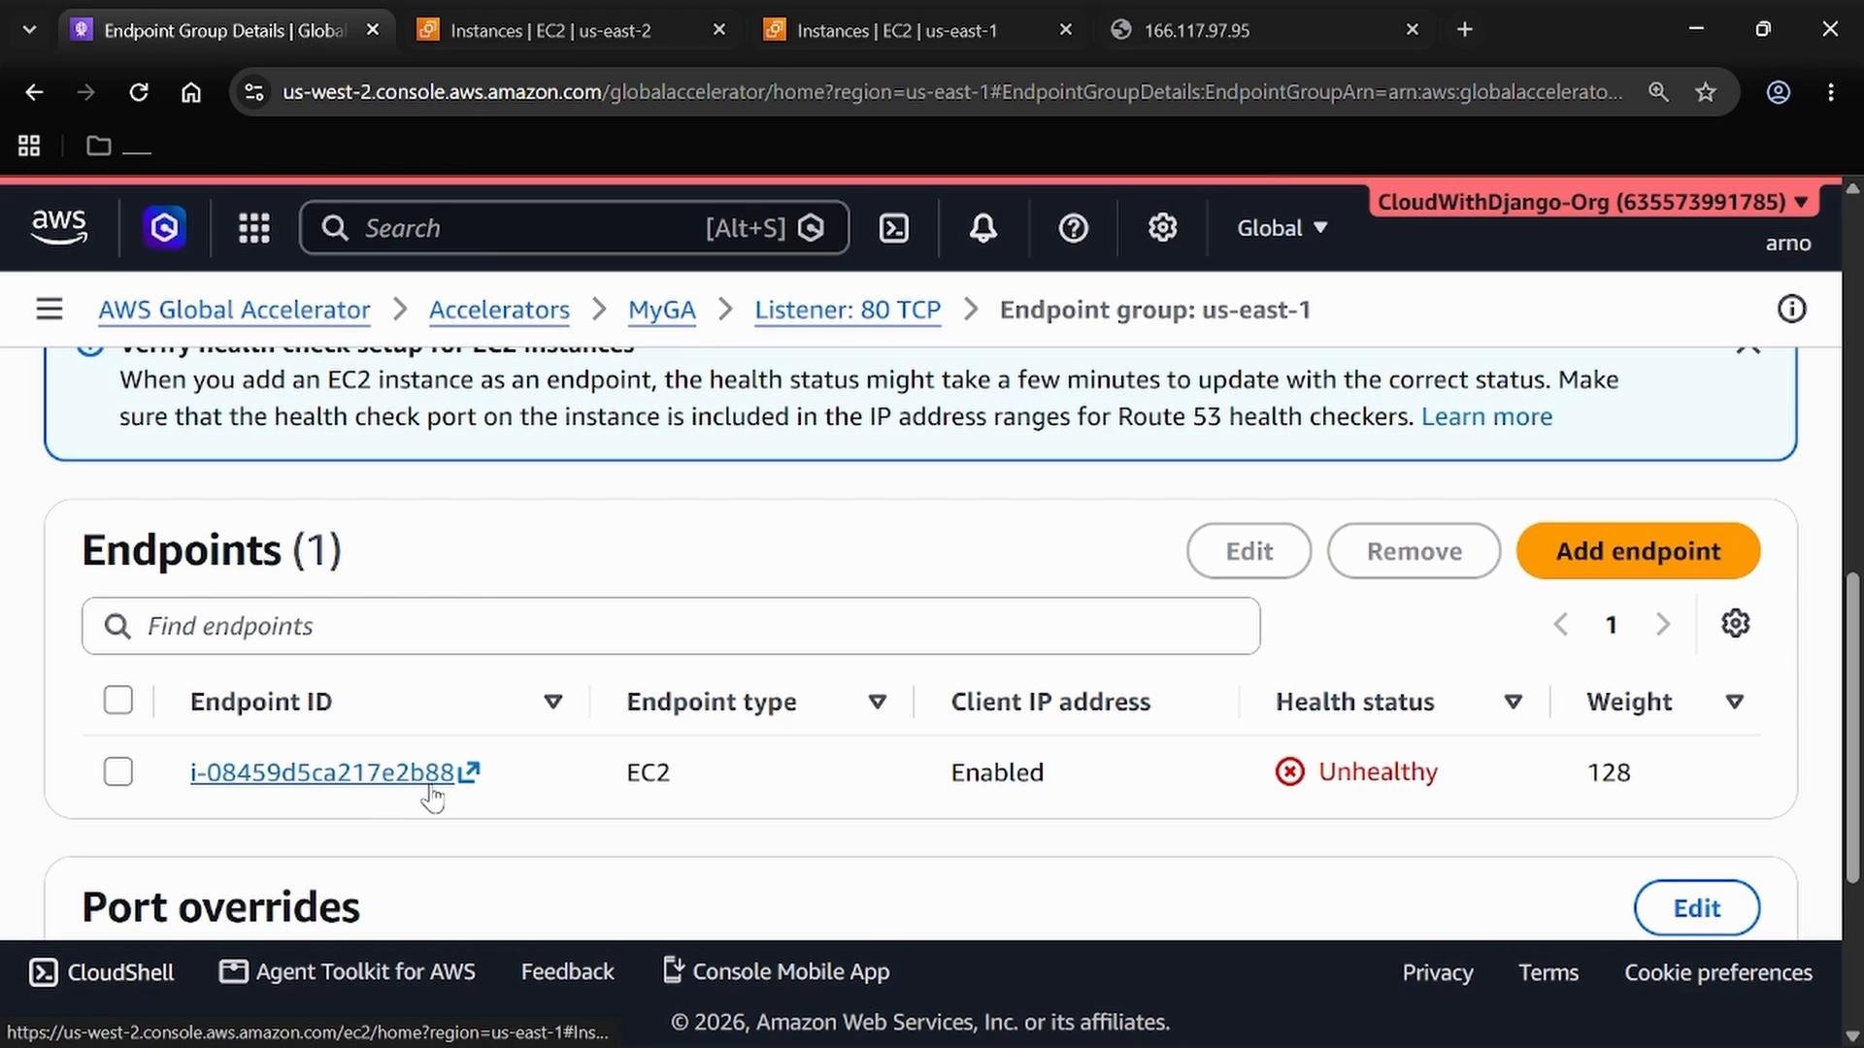1864x1048 pixels.
Task: Open a new browser tab
Action: click(x=1465, y=30)
